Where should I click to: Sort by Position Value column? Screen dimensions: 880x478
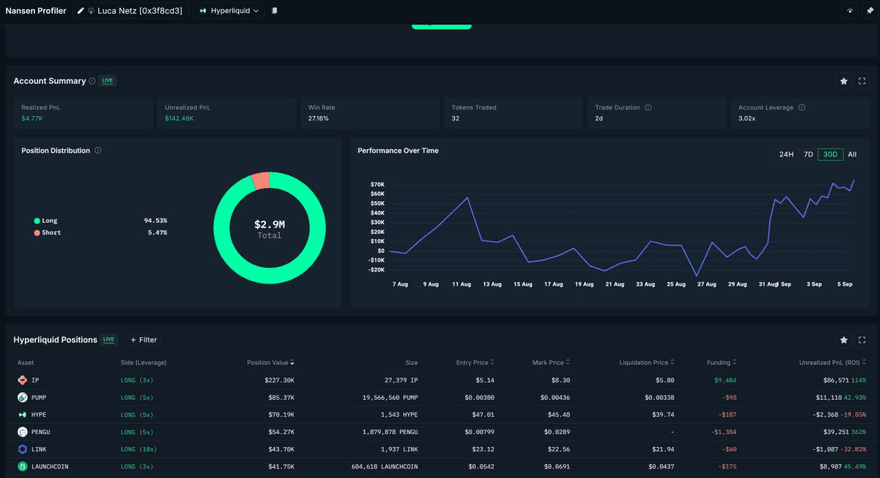pos(271,363)
